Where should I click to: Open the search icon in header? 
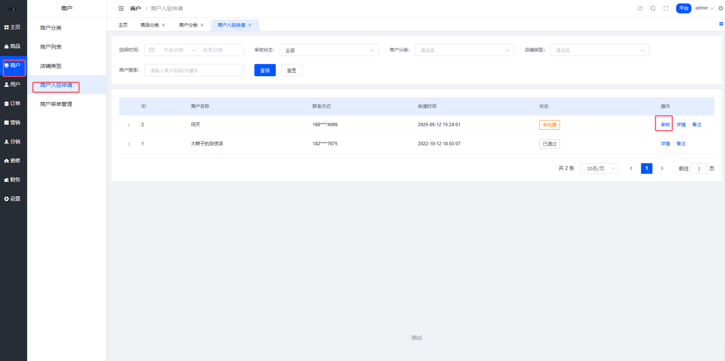[653, 8]
